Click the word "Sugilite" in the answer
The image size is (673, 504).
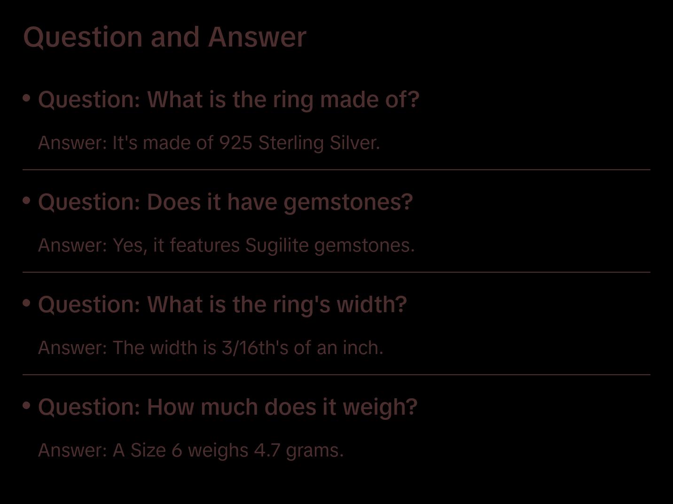(x=277, y=245)
